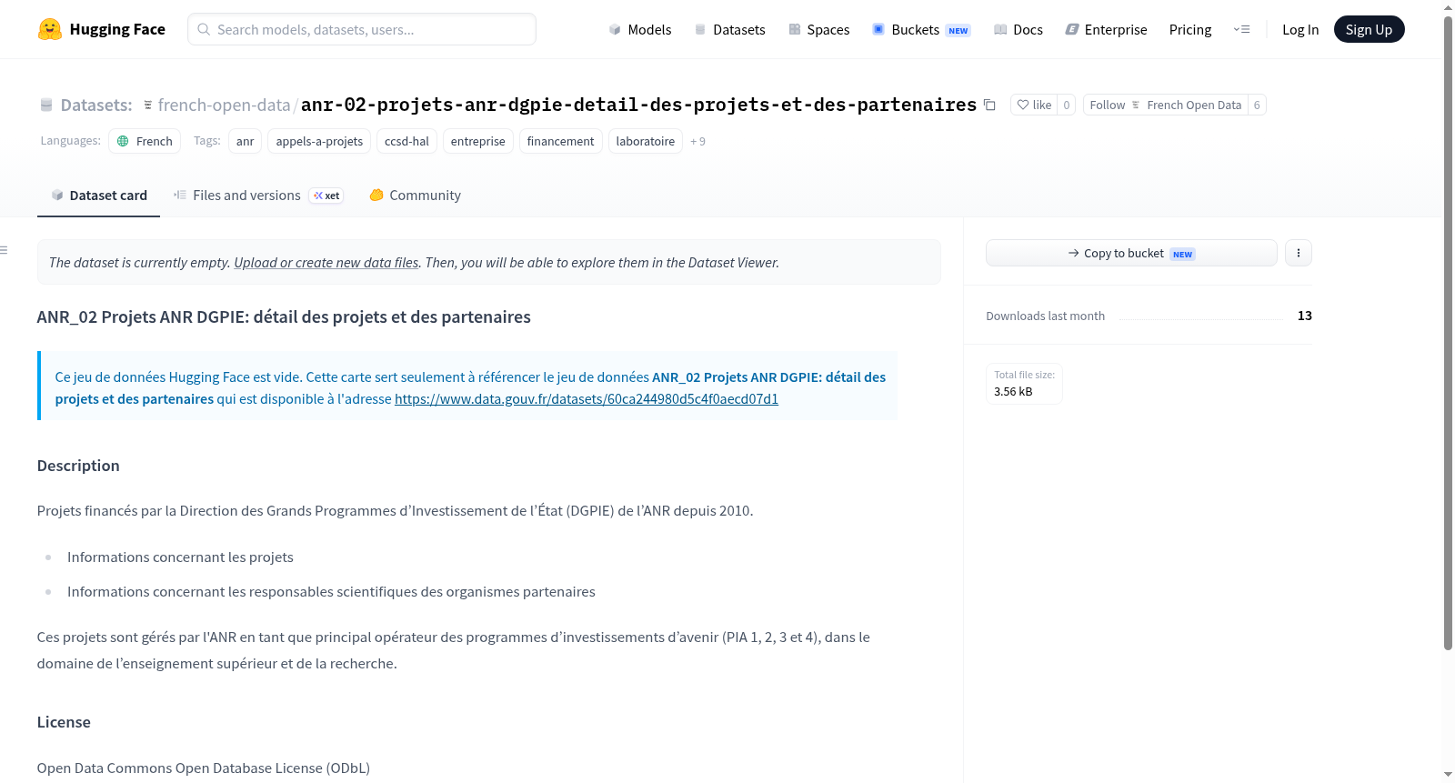The height and width of the screenshot is (783, 1455).
Task: Copy dataset name with copy icon
Action: coord(989,105)
